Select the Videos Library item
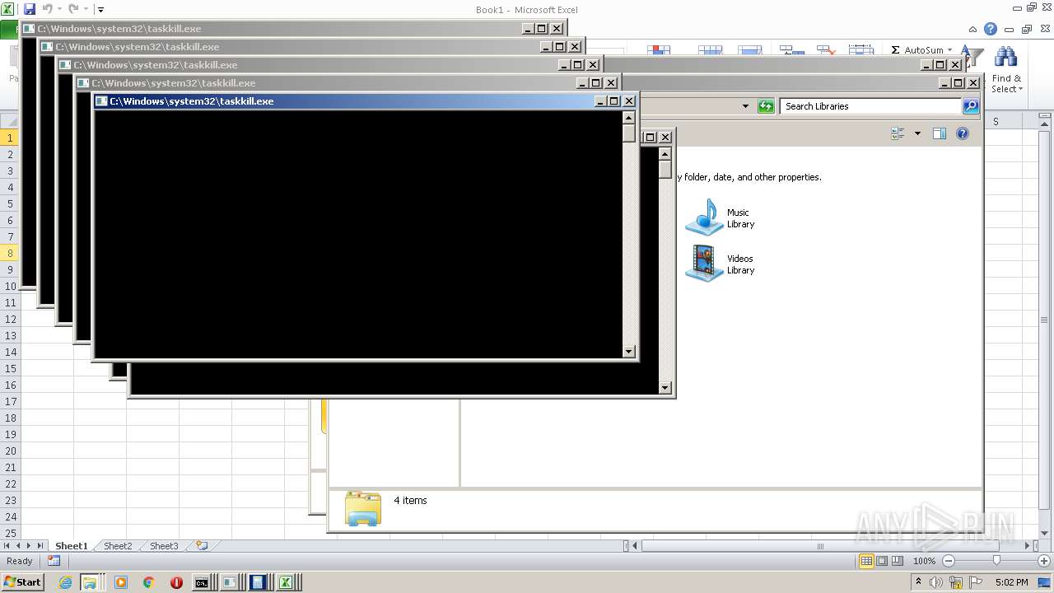 [x=721, y=264]
